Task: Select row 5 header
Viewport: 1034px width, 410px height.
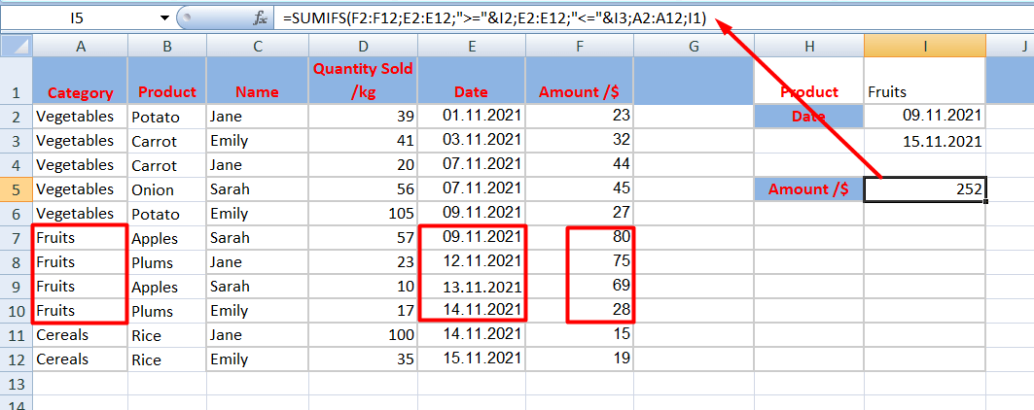Action: (15, 189)
